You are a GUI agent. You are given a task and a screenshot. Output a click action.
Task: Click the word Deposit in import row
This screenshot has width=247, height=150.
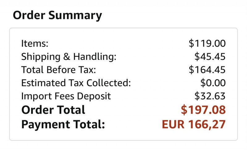(94, 96)
